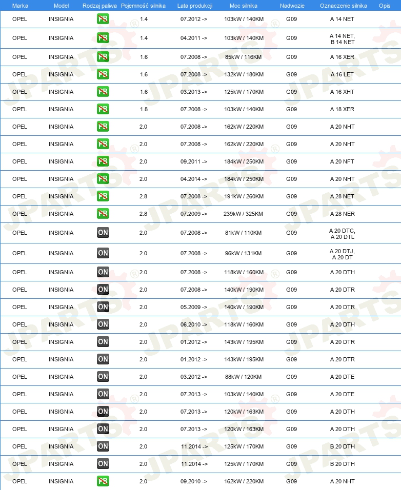Click the Model column header
The width and height of the screenshot is (401, 490).
coord(61,6)
